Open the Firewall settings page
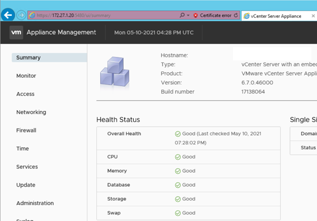 coord(27,131)
